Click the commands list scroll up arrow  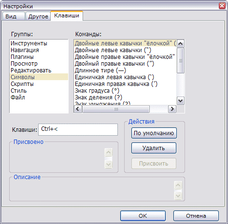181,43
